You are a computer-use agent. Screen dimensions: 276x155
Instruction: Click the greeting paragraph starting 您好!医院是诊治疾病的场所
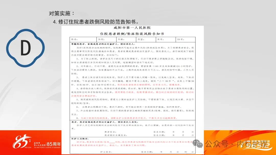tap(132, 51)
